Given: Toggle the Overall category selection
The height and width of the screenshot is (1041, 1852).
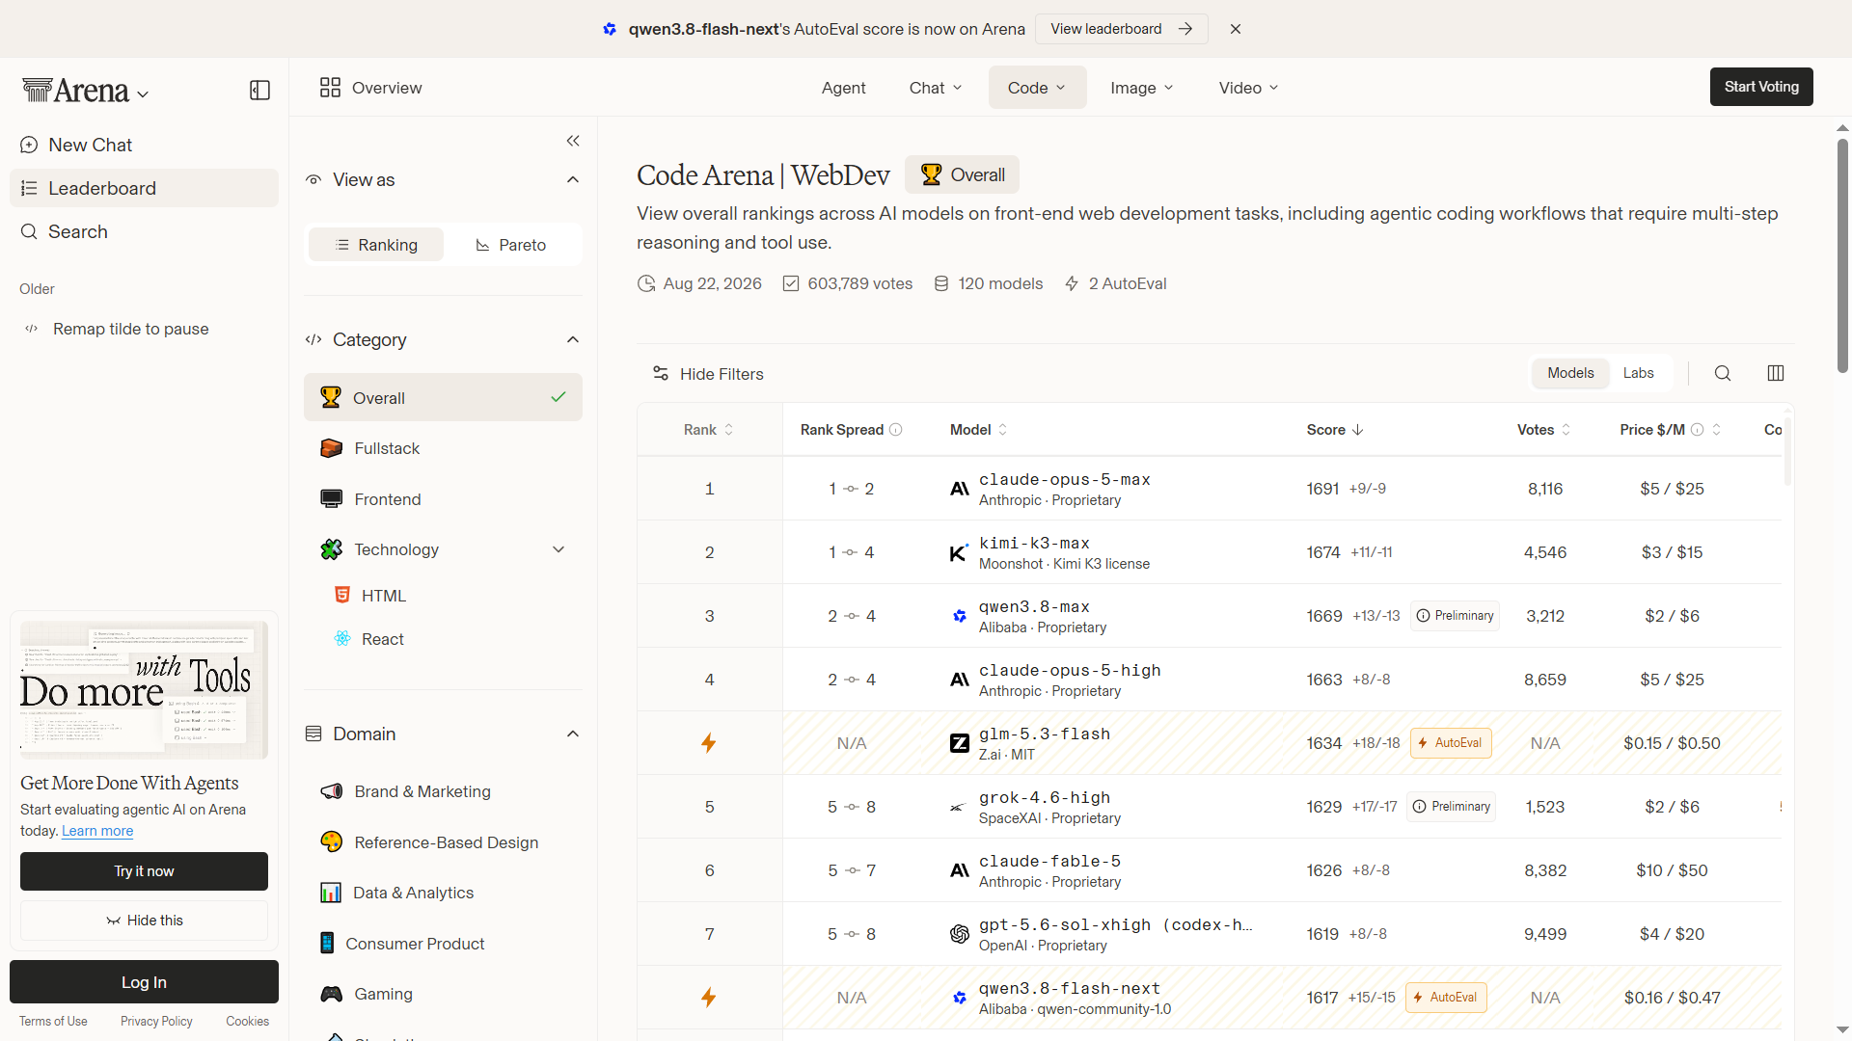Looking at the screenshot, I should (443, 397).
